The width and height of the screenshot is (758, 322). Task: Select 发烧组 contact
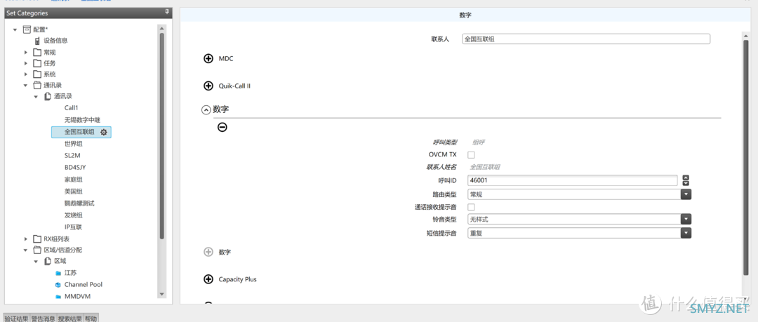coord(74,215)
